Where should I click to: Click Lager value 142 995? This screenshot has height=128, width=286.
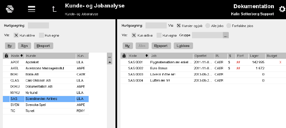[258, 62]
